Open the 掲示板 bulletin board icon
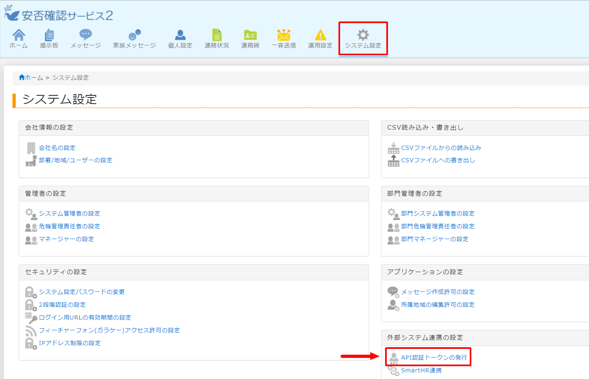 (49, 35)
